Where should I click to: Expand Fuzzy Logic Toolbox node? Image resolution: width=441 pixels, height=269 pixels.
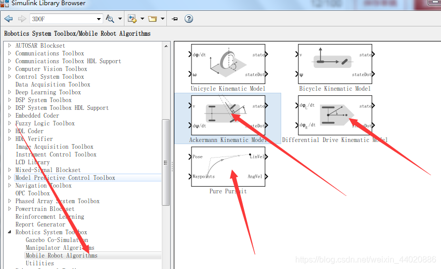pos(9,123)
